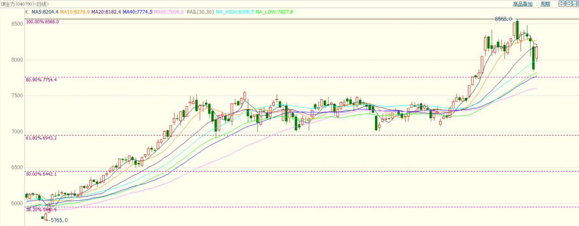Click the K candlestick label
Screen dimensions: 579x226
point(27,11)
